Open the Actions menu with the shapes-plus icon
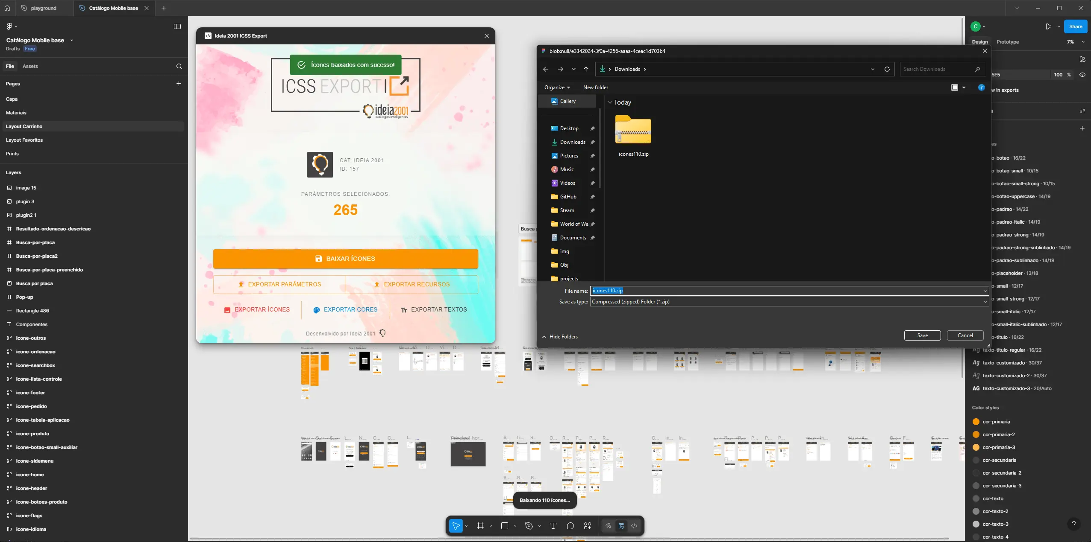The height and width of the screenshot is (542, 1091). click(x=589, y=526)
